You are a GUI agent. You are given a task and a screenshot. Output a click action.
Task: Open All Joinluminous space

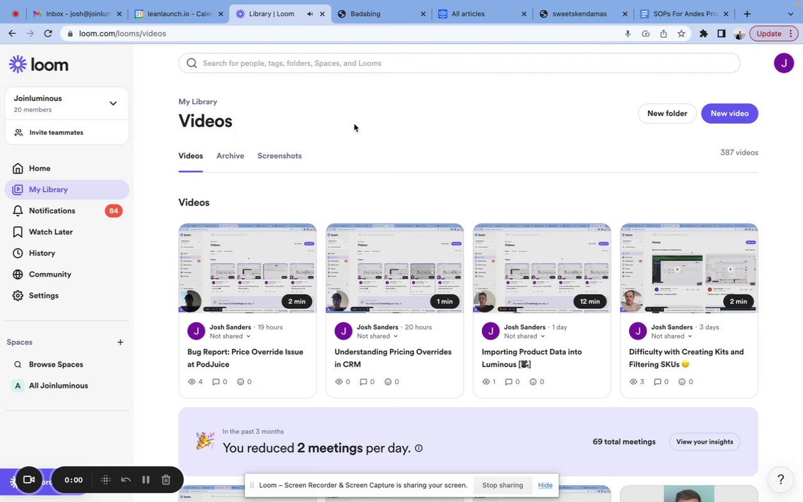point(58,386)
